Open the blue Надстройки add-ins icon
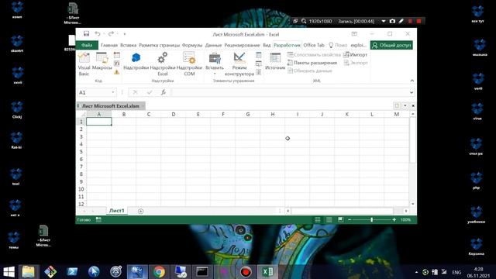 point(136,62)
